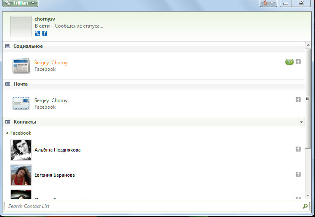Open the notification speaker dropdown in title bar
Image resolution: width=315 pixels, height=217 pixels.
point(269,3)
